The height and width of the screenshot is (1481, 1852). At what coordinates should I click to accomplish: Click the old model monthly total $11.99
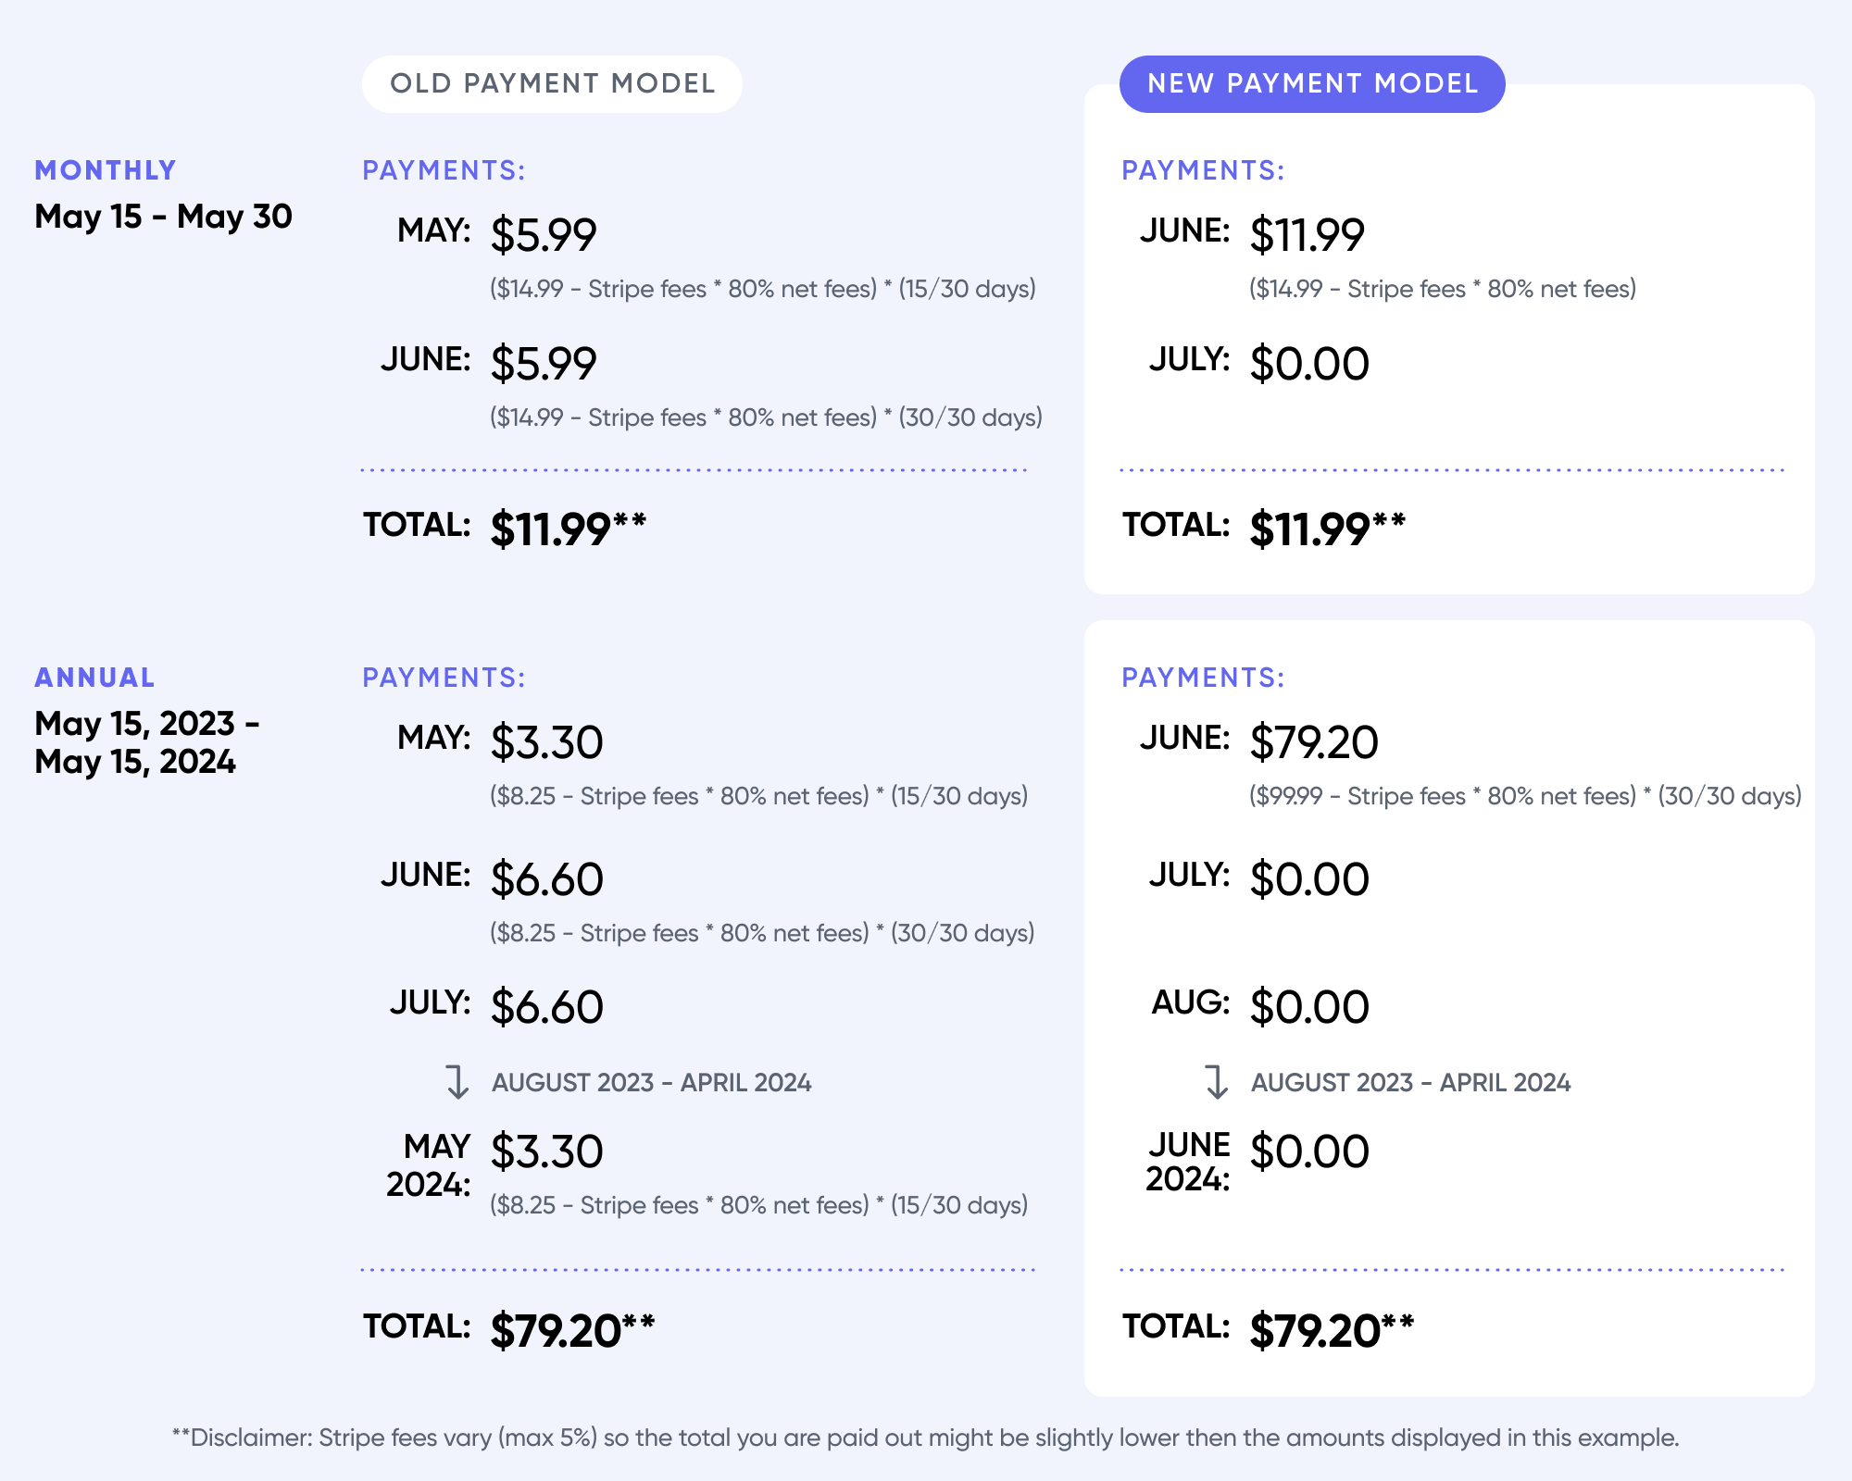[x=568, y=529]
